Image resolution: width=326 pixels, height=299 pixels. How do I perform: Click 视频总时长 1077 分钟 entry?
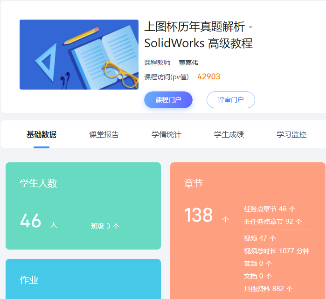[277, 251]
